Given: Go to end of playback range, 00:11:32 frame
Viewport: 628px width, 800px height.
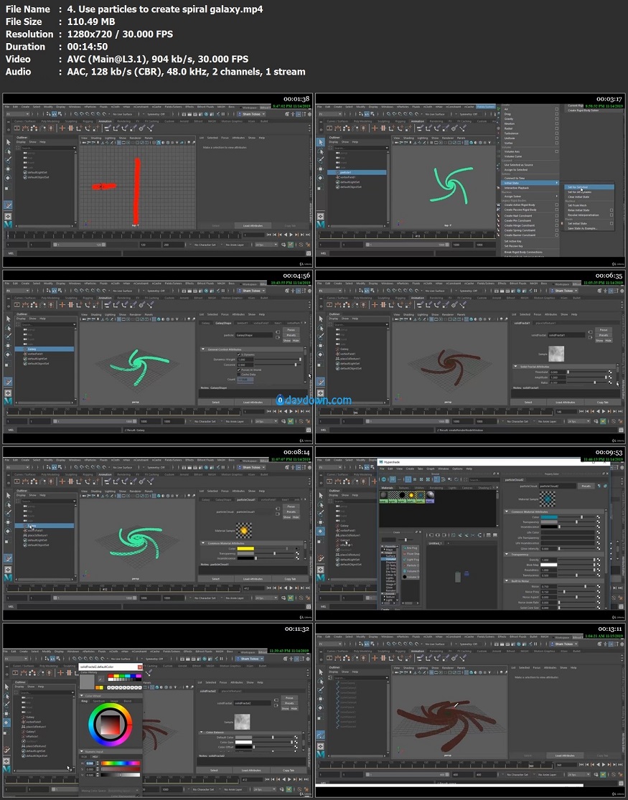Looking at the screenshot, I should [306, 780].
